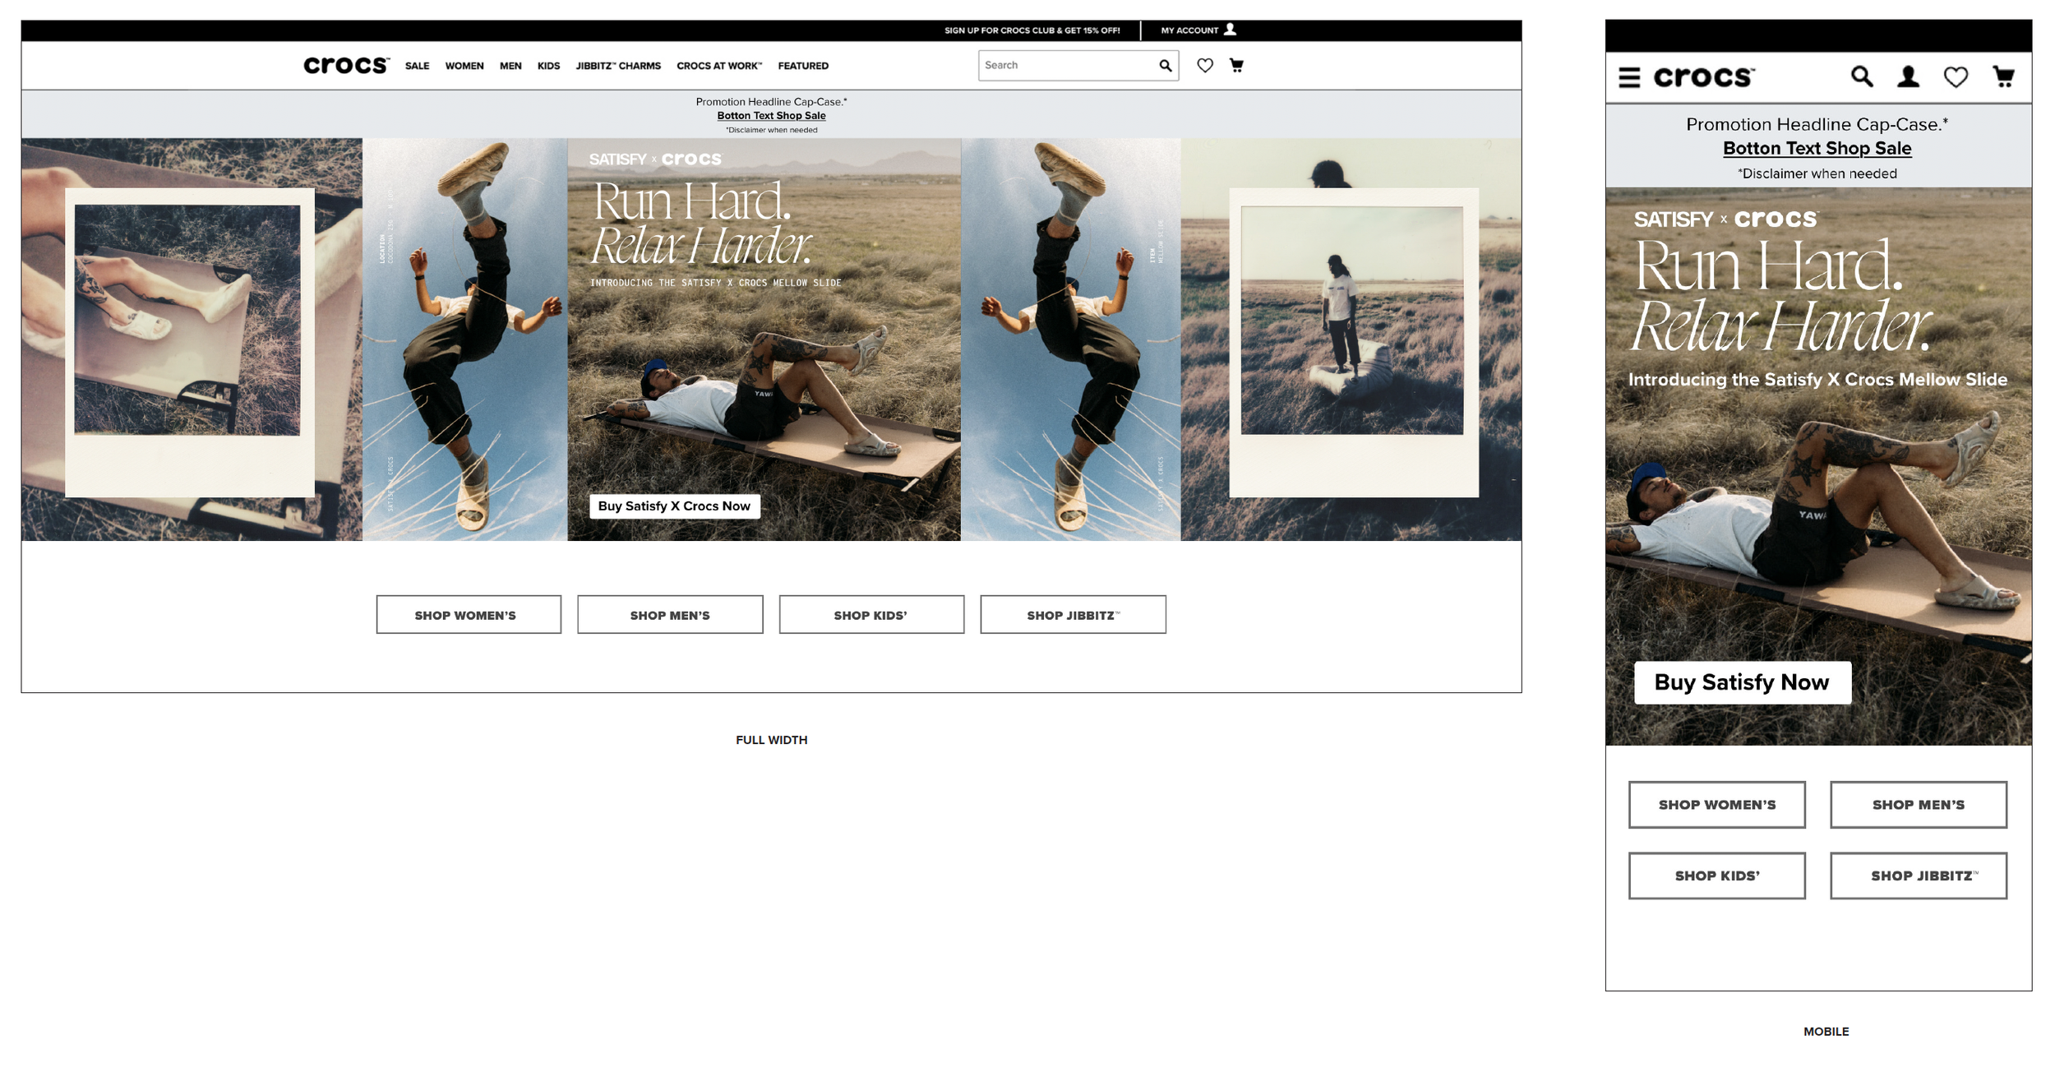The image size is (2055, 1067).
Task: Click Sign Up for Crocs Club link
Action: 1032,30
